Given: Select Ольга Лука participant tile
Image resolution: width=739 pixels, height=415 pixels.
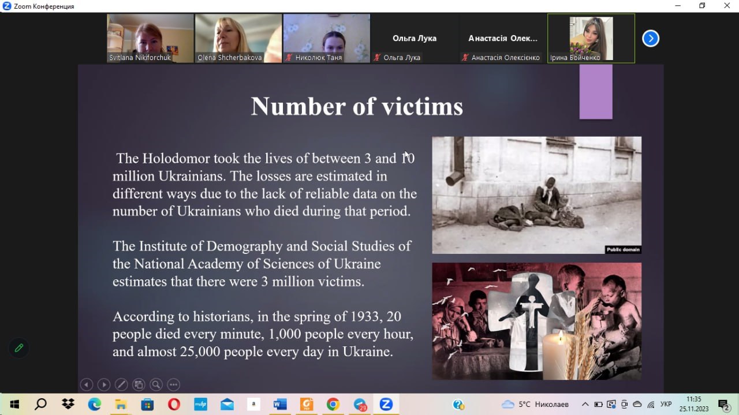Looking at the screenshot, I should pos(415,38).
